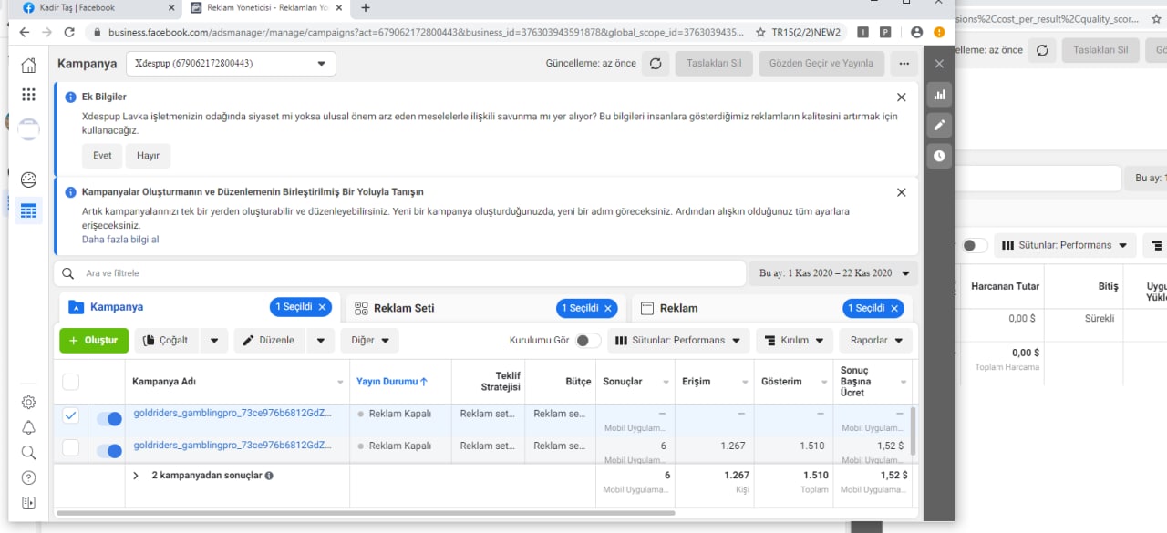Click the browser back arrow
The width and height of the screenshot is (1167, 533).
pos(24,32)
